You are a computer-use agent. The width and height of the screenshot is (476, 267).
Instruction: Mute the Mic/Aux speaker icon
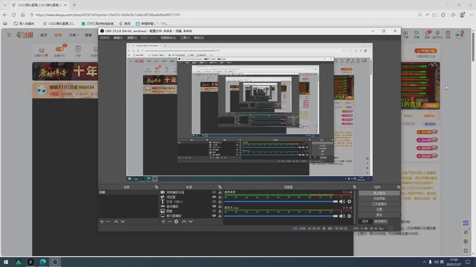[342, 216]
